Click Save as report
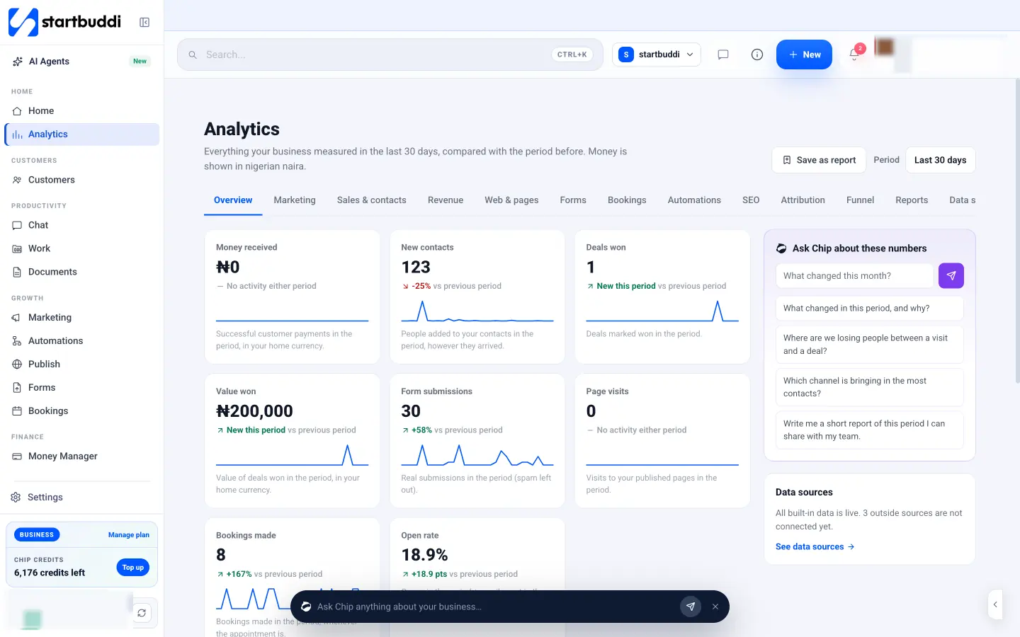Viewport: 1020px width, 637px height. (x=819, y=160)
